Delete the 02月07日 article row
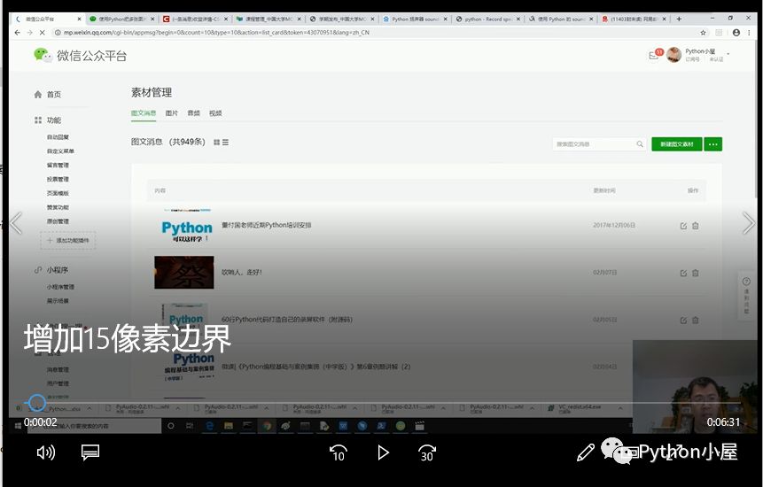The height and width of the screenshot is (487, 763). click(696, 273)
